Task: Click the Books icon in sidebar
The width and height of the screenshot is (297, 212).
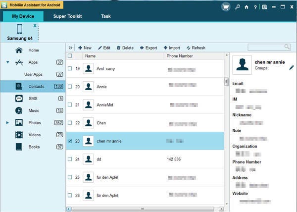Action: (19, 147)
